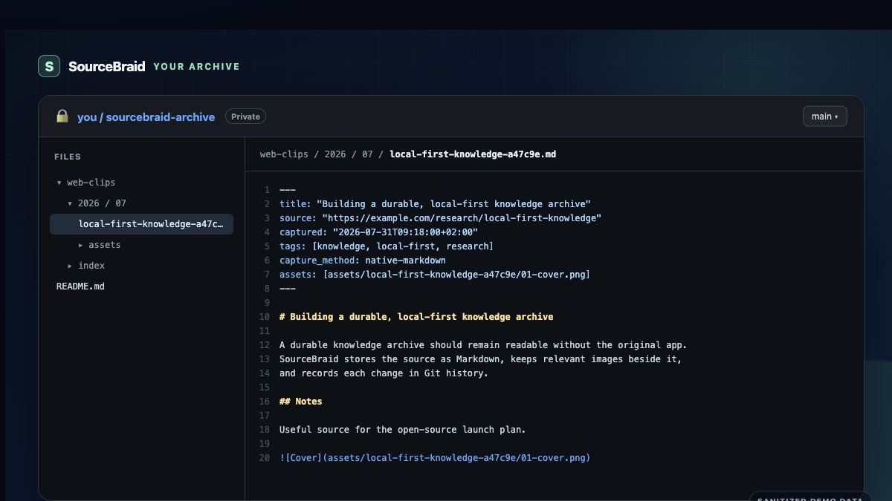Image resolution: width=892 pixels, height=501 pixels.
Task: Click 07 in the breadcrumb path
Action: tap(368, 154)
